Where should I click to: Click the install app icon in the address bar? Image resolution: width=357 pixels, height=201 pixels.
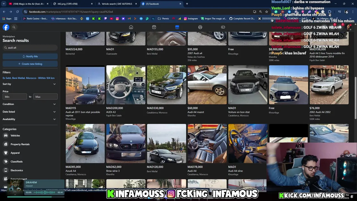pos(255,12)
